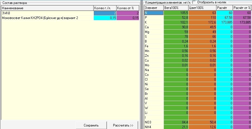Select element N in the concentration table

(154, 13)
